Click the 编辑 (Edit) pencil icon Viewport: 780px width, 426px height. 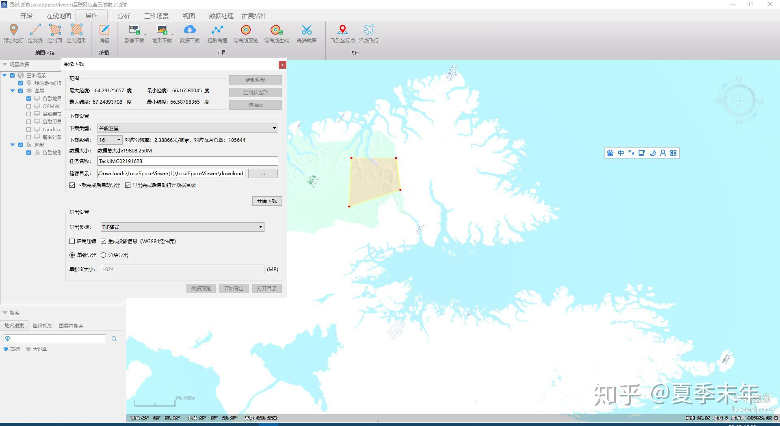point(104,30)
